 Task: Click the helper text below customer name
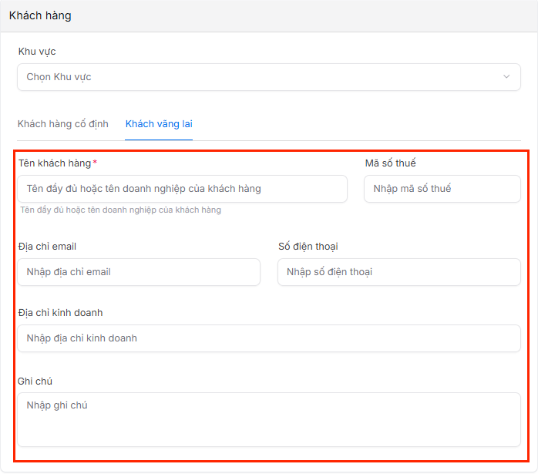[120, 210]
